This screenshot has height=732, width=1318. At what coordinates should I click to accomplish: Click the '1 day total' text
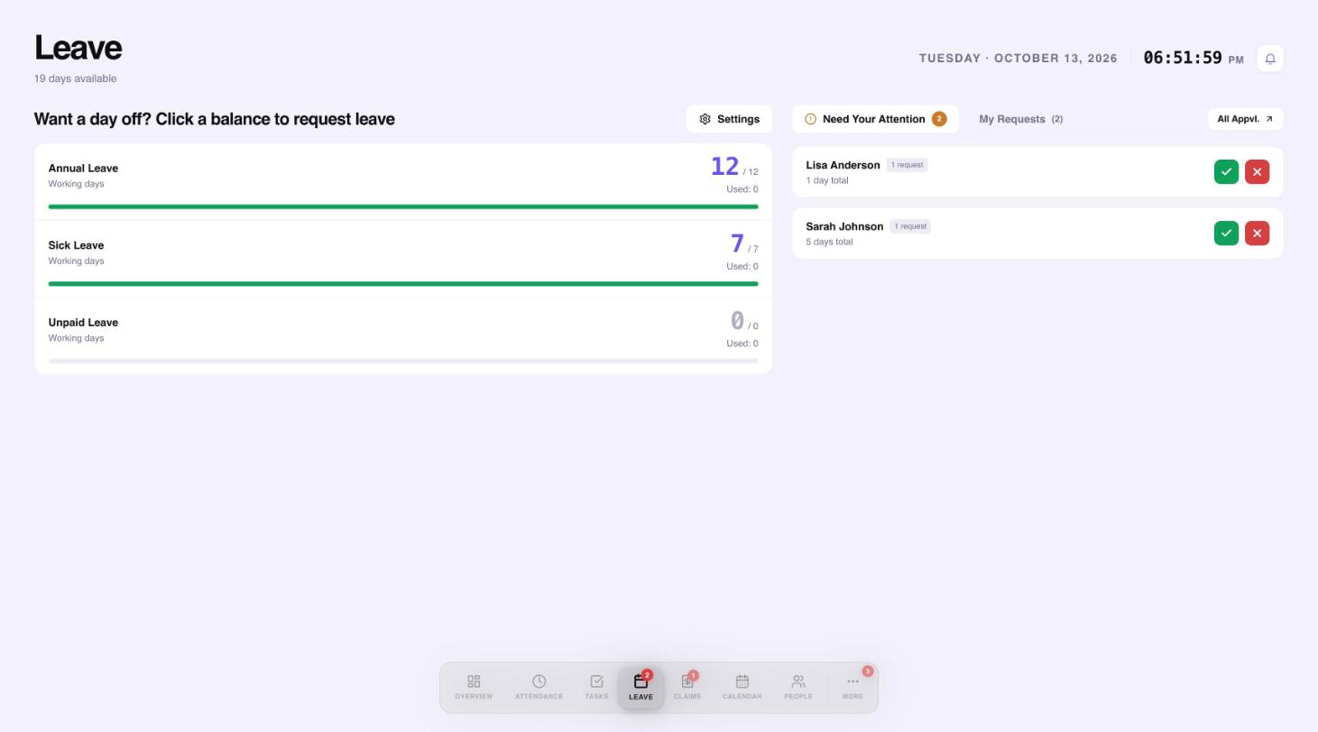pyautogui.click(x=827, y=180)
